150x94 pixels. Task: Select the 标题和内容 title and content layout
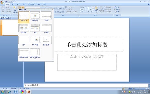point(35,16)
